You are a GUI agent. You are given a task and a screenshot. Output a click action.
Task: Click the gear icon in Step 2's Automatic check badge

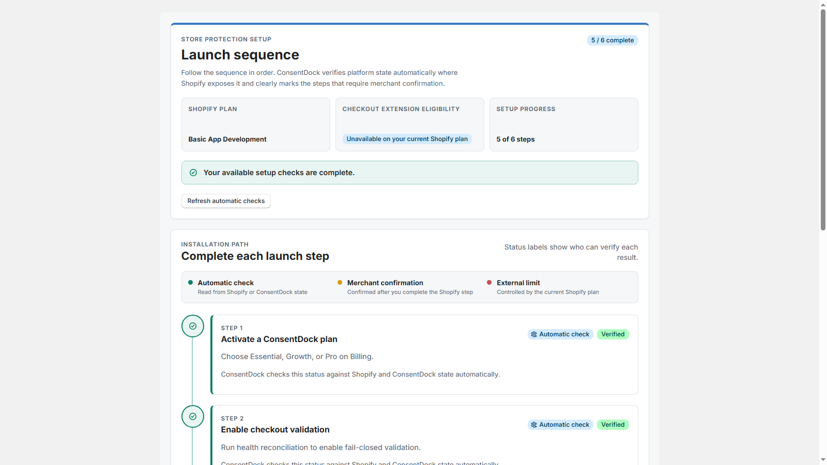534,425
